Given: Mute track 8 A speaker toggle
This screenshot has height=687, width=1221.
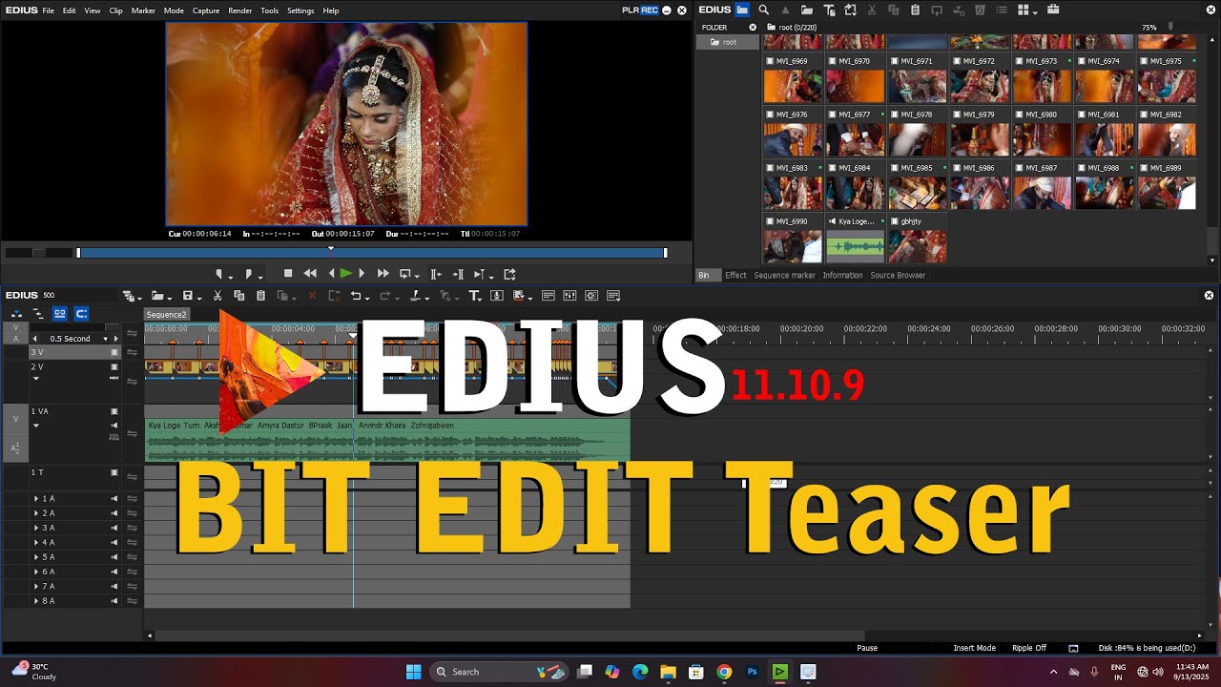Looking at the screenshot, I should pos(115,601).
